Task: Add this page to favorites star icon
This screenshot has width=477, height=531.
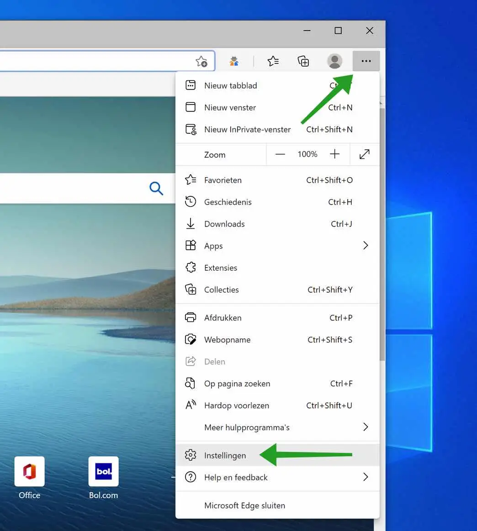Action: tap(201, 61)
